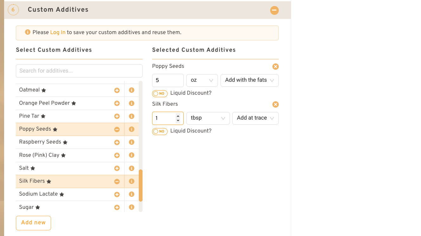Viewport: 421px width, 236px height.
Task: View Sodium Lactate info icon
Action: pos(132,194)
